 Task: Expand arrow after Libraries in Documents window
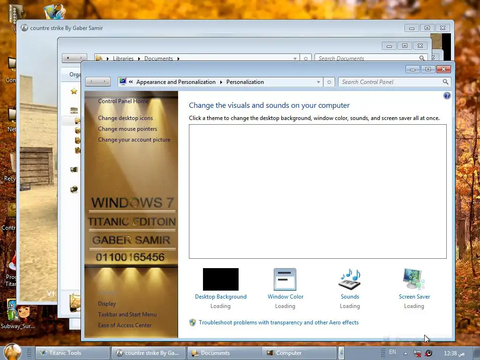coord(139,59)
